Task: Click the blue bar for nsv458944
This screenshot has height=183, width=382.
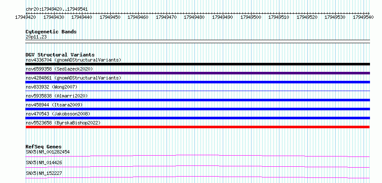Action: tap(197, 109)
